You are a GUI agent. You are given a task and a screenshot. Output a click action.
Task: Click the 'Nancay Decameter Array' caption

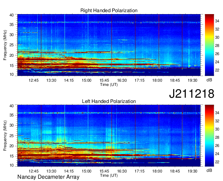coord(48,177)
